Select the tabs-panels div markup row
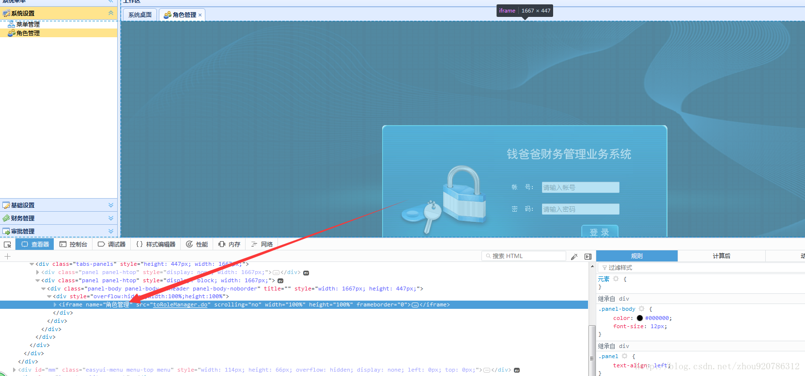 tap(294, 264)
